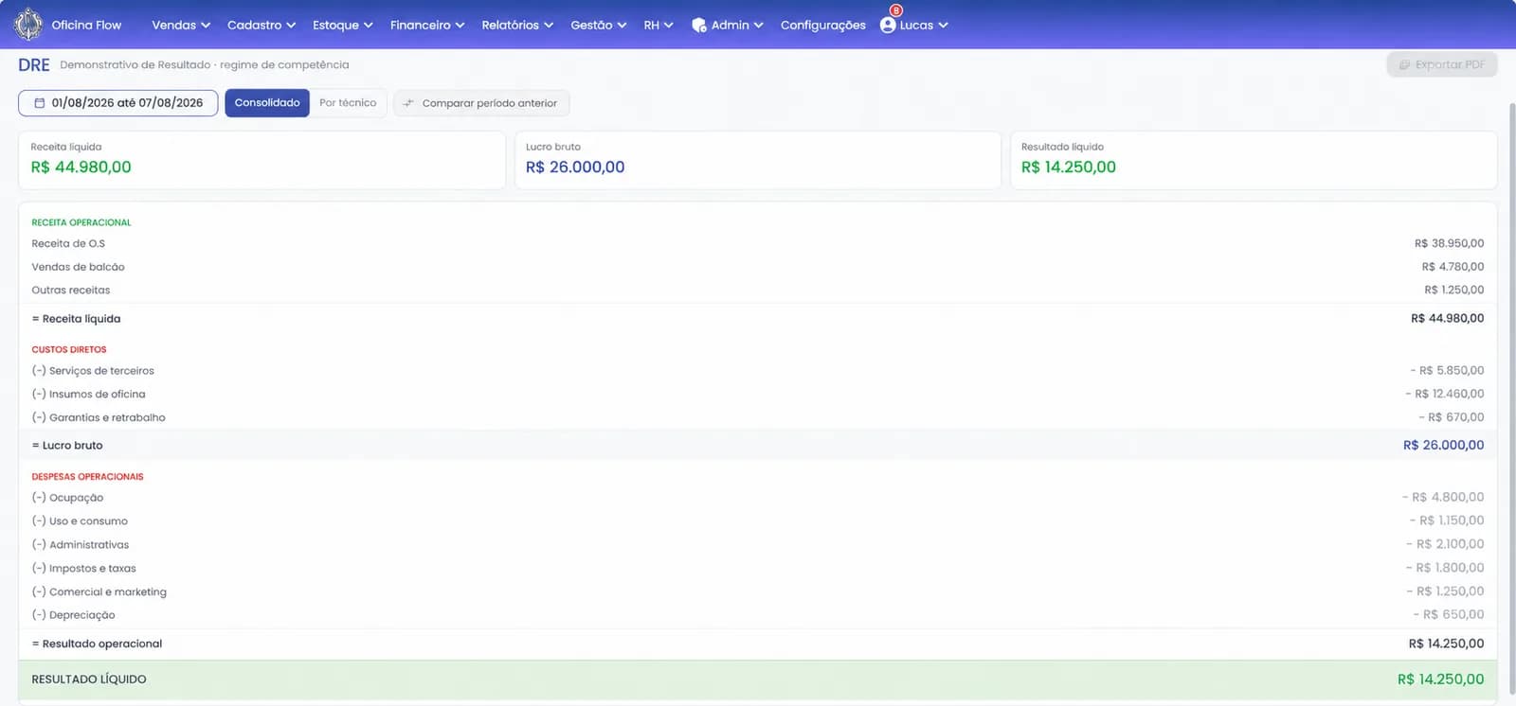Select the Serviços de terceiros row

(758, 370)
